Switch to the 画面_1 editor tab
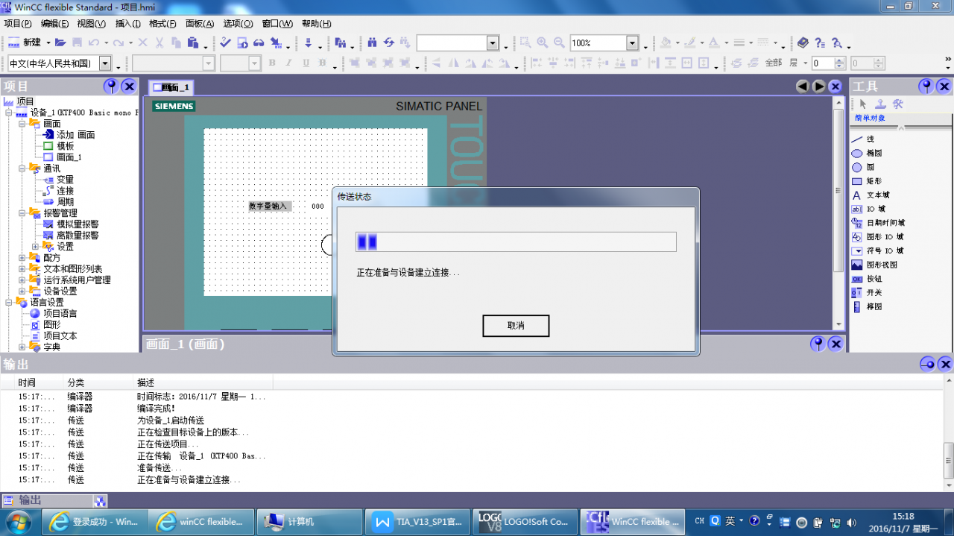This screenshot has height=536, width=954. (171, 87)
